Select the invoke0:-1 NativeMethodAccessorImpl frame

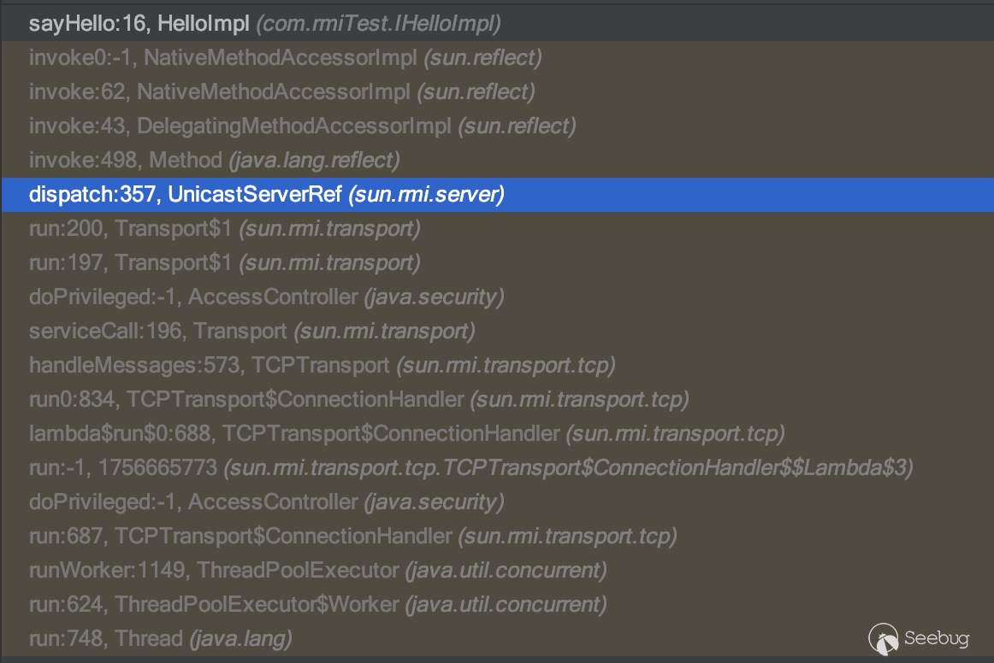[x=285, y=58]
